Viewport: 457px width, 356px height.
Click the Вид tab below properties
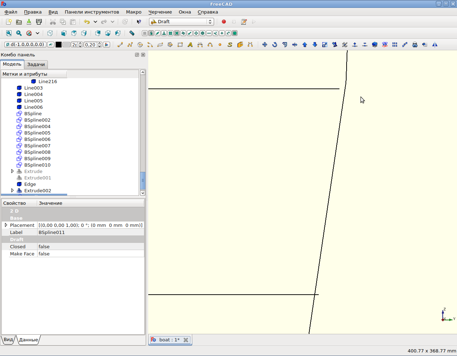pos(8,340)
